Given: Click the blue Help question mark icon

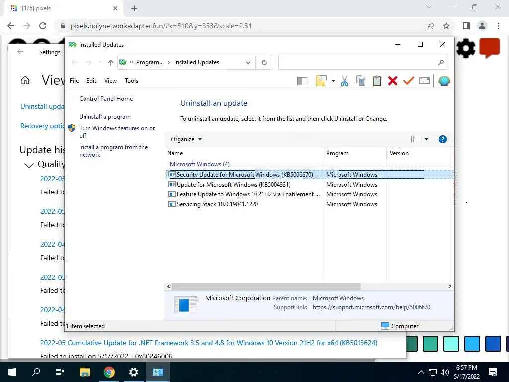Looking at the screenshot, I should coord(443,139).
